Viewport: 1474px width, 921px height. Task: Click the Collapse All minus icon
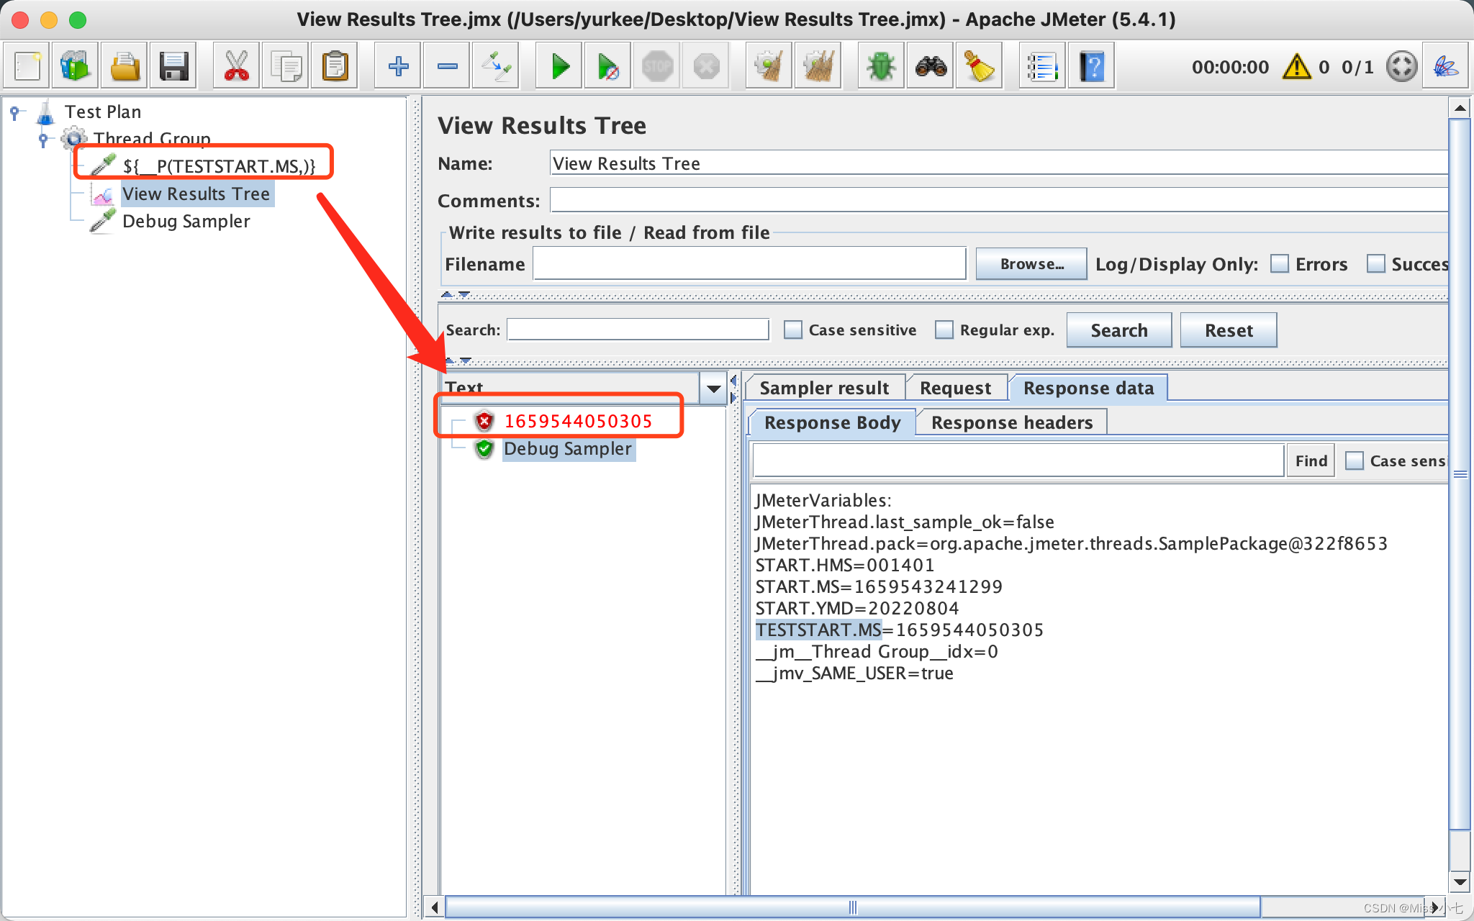click(x=447, y=67)
